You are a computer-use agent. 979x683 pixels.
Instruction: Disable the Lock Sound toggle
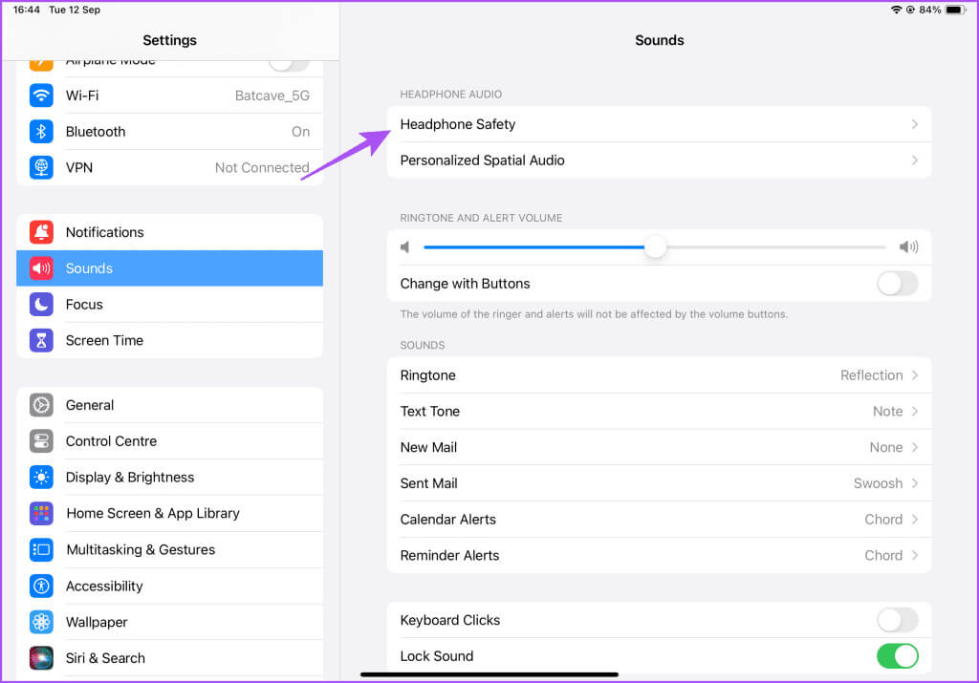point(897,656)
